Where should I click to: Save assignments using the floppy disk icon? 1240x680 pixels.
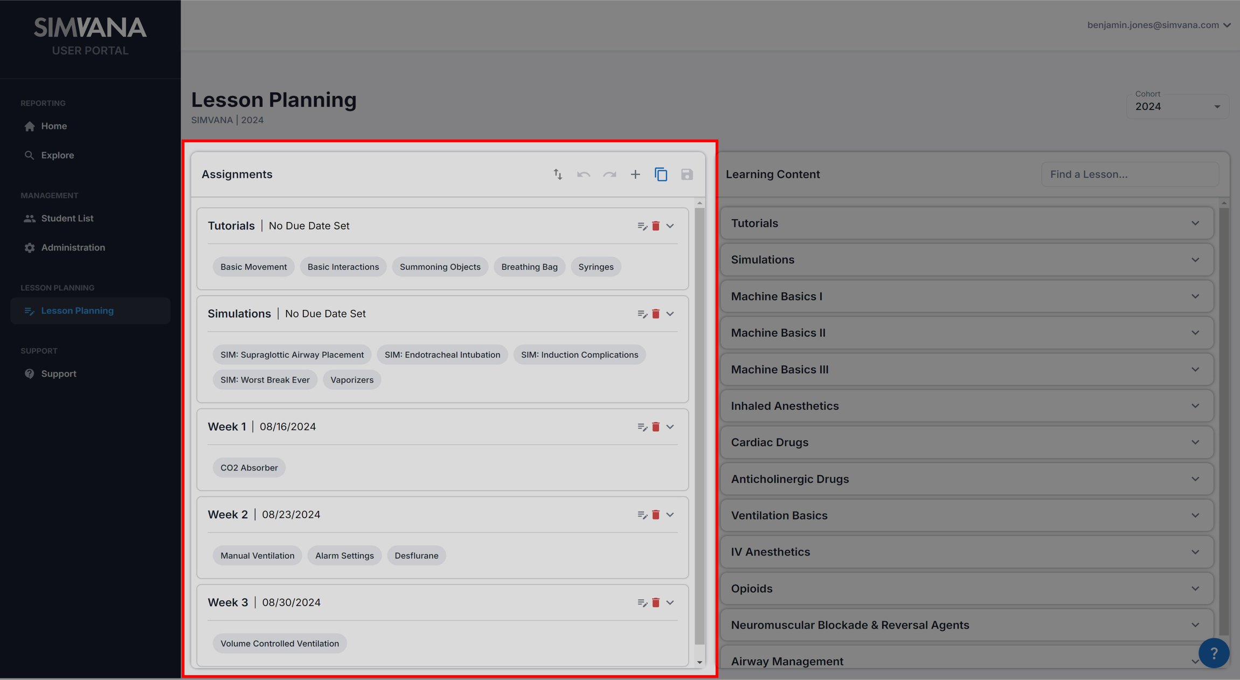click(x=687, y=174)
